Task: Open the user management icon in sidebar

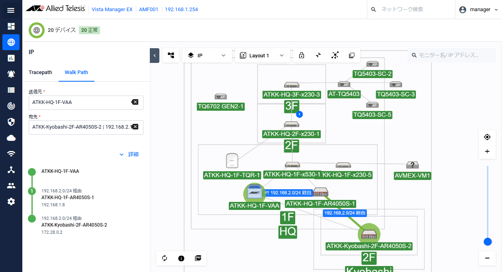Action: [x=11, y=186]
